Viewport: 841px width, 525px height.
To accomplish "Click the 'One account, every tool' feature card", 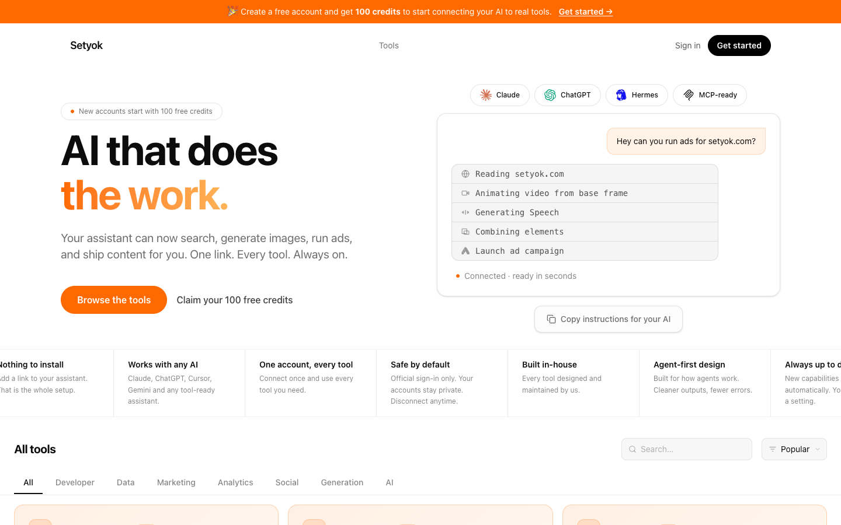I will [x=311, y=383].
